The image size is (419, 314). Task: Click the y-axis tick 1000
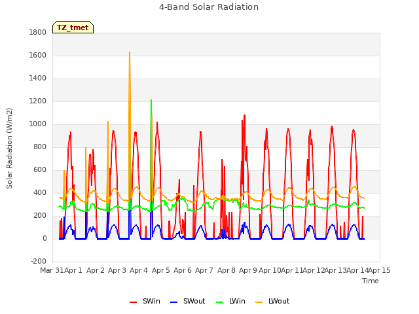pyautogui.click(x=38, y=124)
